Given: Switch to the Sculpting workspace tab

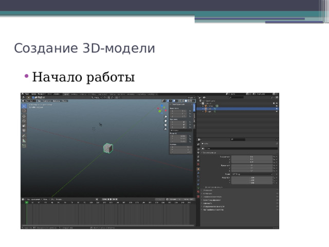Looking at the screenshot, I should click(x=83, y=94).
